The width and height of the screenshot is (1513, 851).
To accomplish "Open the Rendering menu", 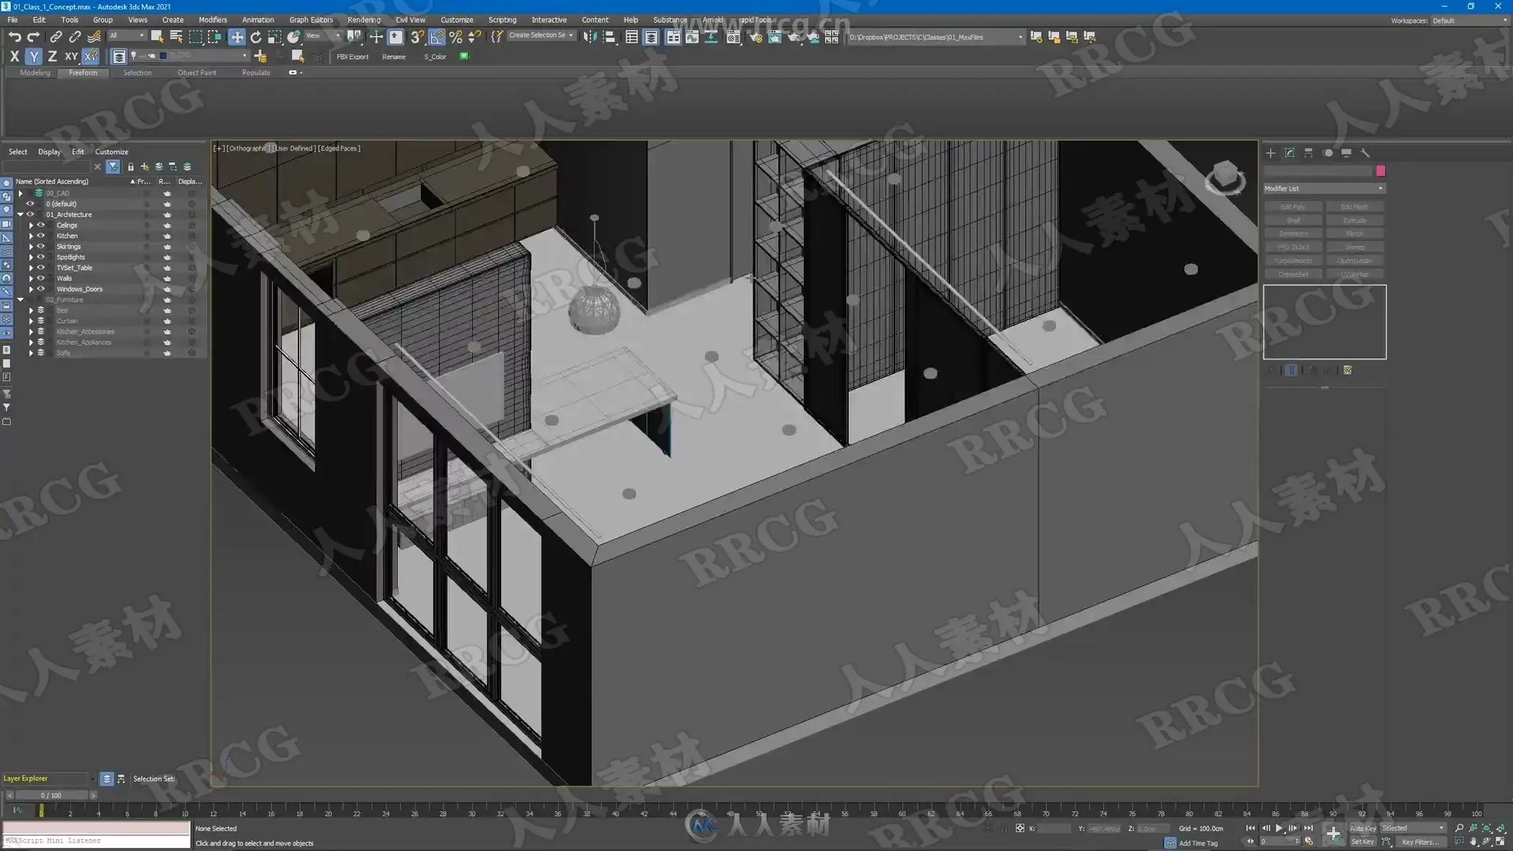I will 363,20.
